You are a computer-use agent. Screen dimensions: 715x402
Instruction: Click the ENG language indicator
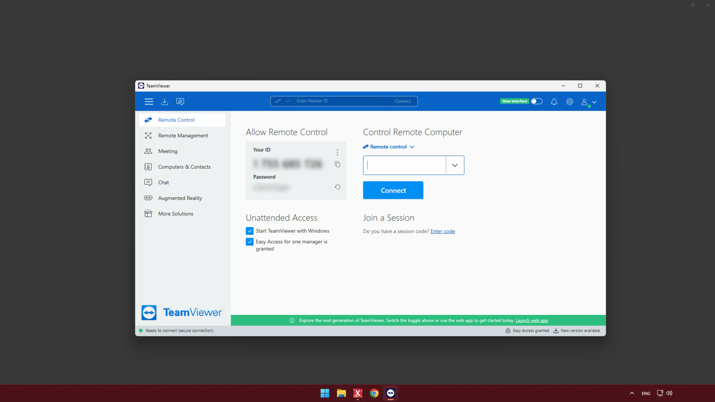646,393
